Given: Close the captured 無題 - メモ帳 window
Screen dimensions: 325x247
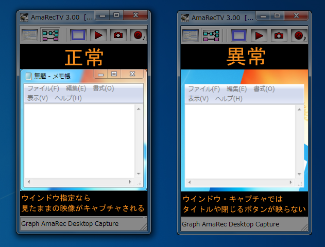Looking at the screenshot, I should tap(132, 74).
